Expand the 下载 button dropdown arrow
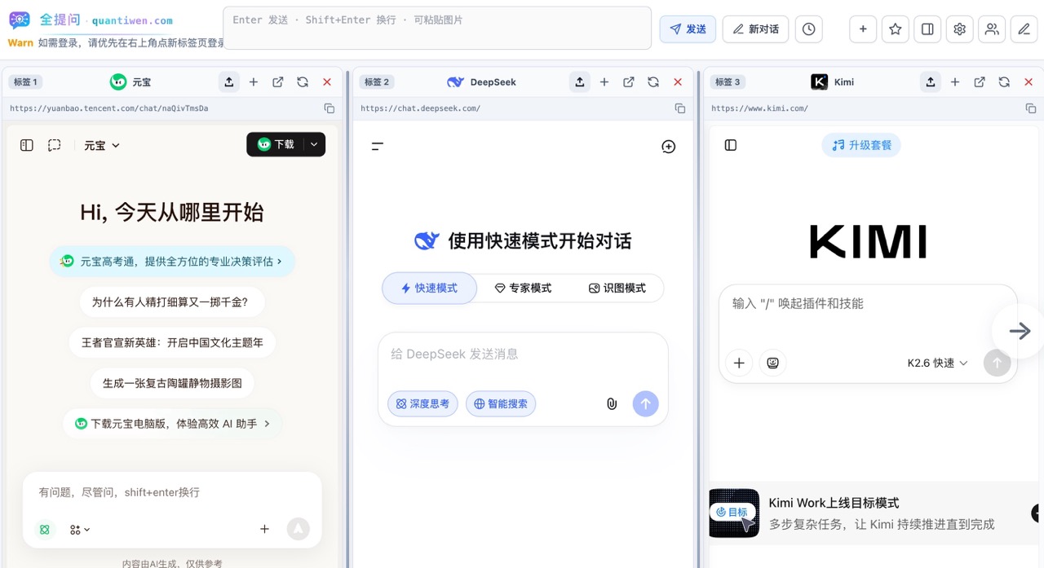This screenshot has width=1044, height=568. (314, 144)
